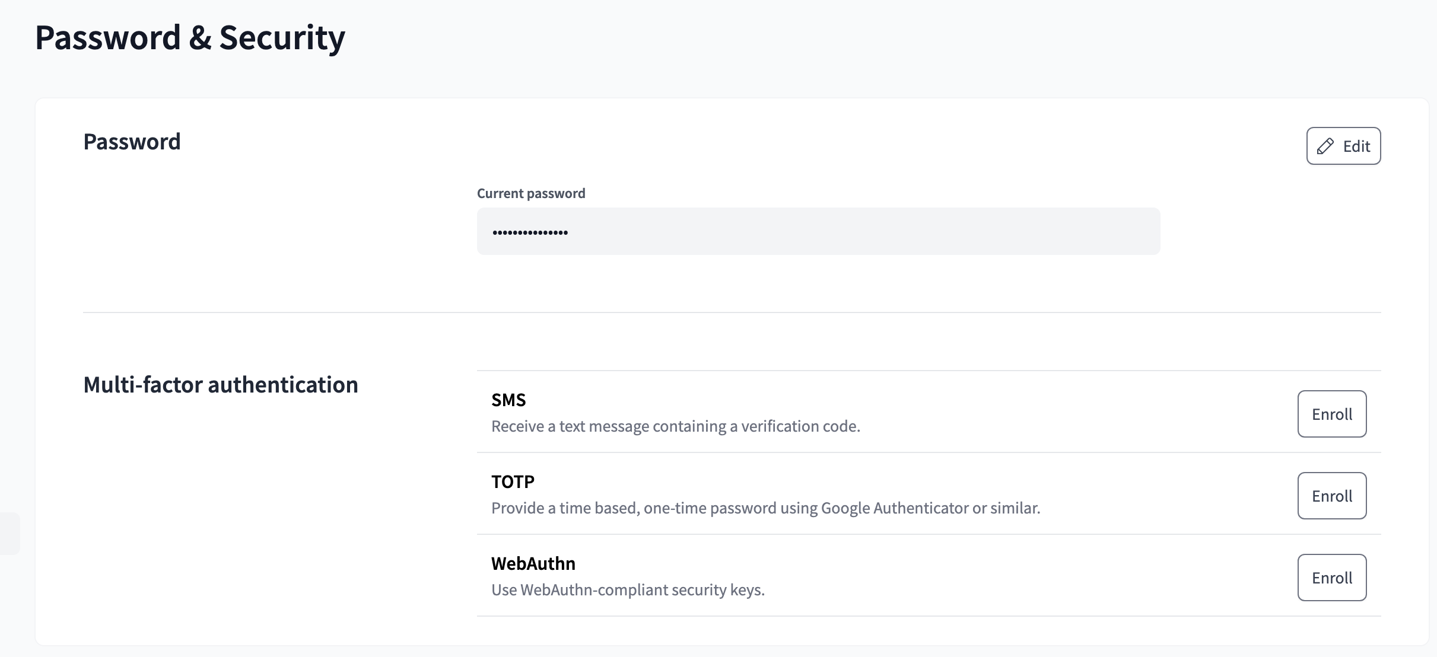Click the WebAuthn method heading
Image resolution: width=1437 pixels, height=657 pixels.
tap(533, 563)
